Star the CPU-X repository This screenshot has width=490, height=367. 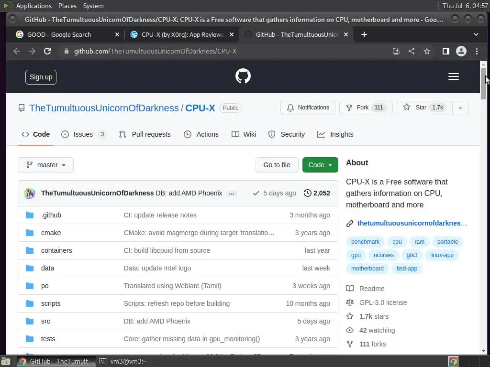pyautogui.click(x=424, y=108)
